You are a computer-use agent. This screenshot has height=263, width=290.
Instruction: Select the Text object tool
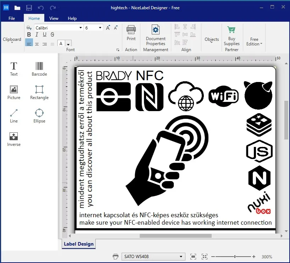[14, 69]
